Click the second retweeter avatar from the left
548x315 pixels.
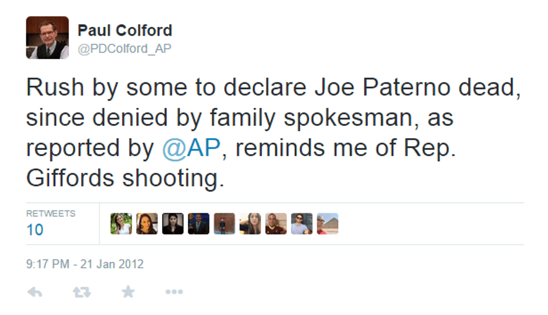click(147, 224)
